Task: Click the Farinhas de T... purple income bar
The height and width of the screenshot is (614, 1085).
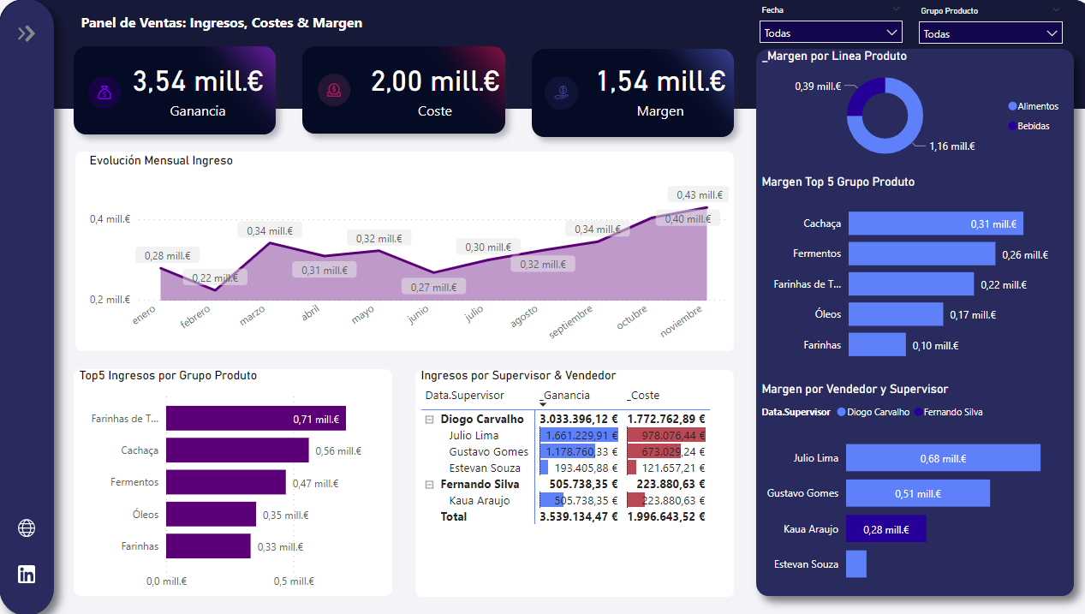Action: [x=255, y=419]
